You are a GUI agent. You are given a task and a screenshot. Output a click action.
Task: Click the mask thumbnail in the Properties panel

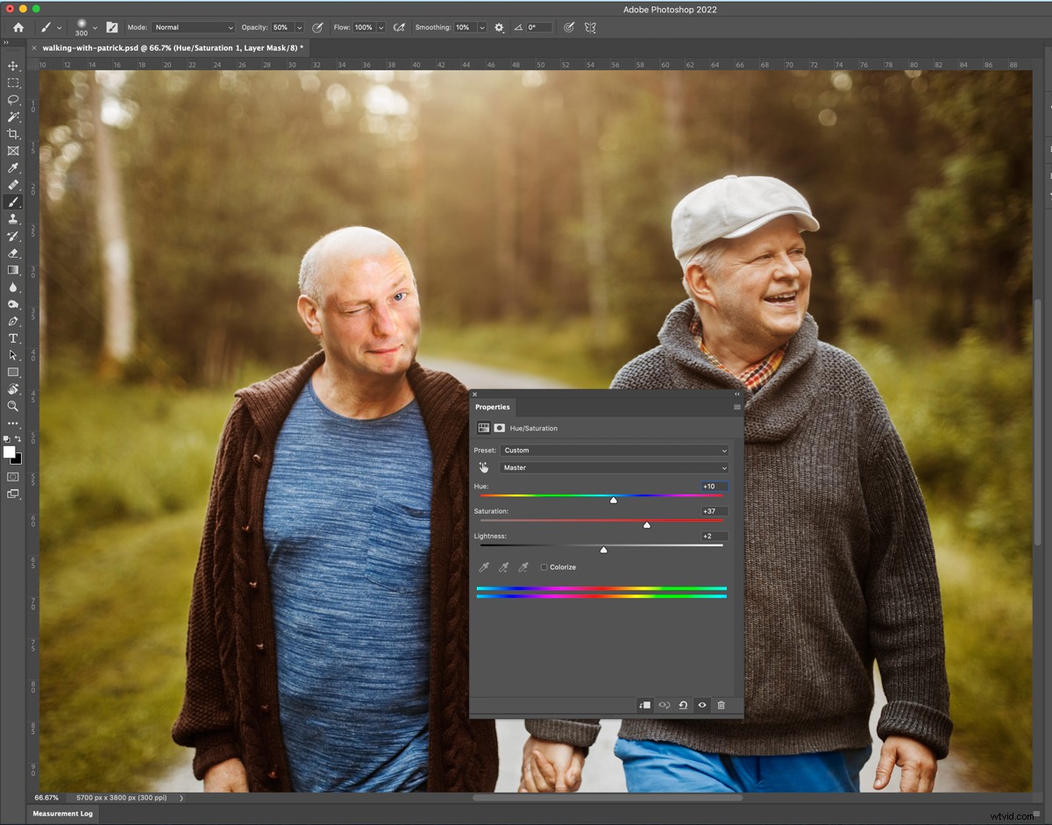499,428
